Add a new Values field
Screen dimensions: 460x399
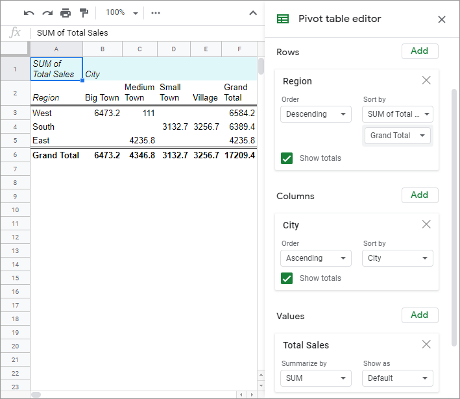pos(420,315)
